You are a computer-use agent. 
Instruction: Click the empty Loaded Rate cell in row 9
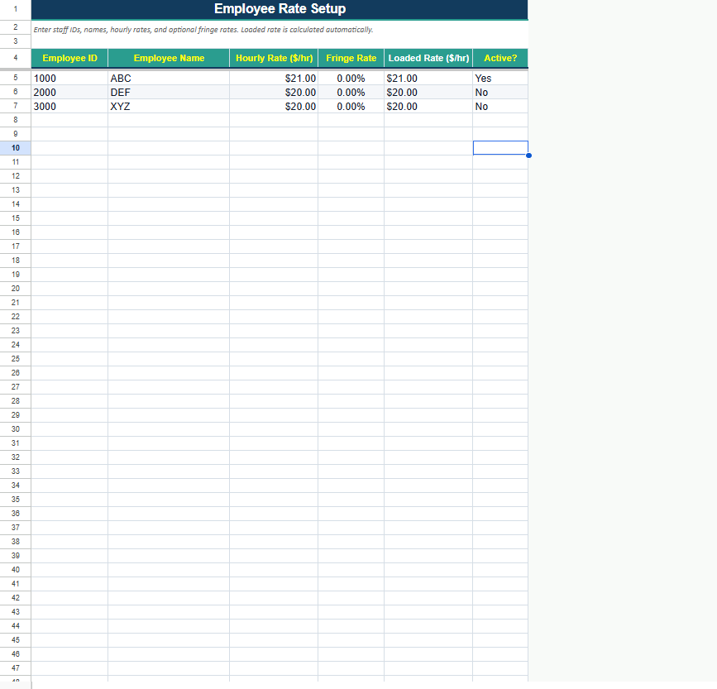428,134
